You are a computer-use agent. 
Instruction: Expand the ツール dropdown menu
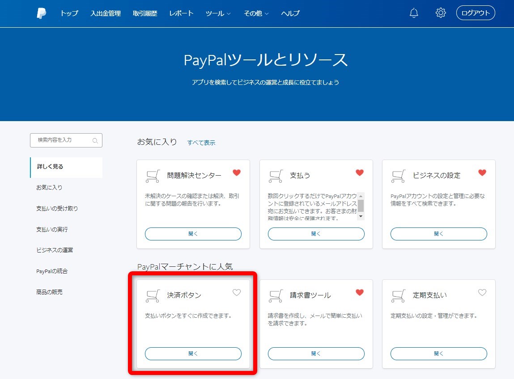(x=218, y=13)
